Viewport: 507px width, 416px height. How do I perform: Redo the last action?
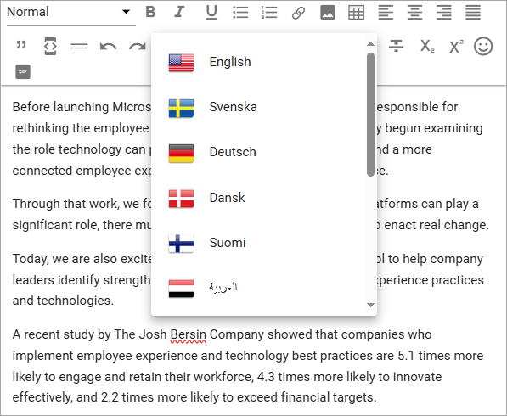[x=137, y=47]
